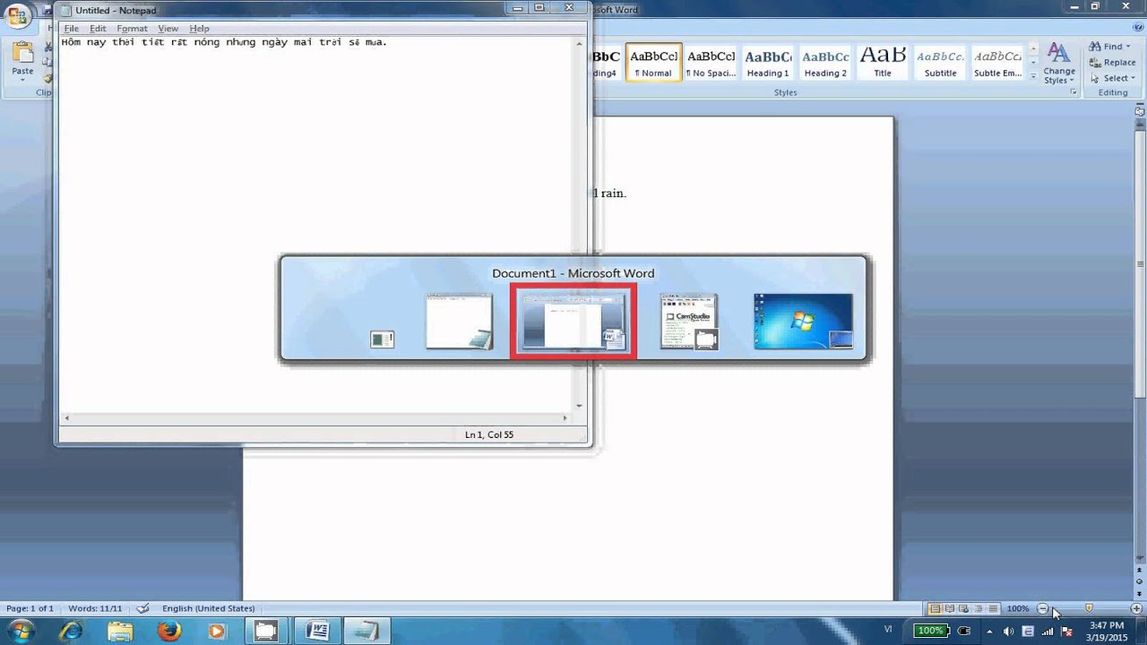The image size is (1147, 645).
Task: Toggle the ruler button above Word scrollbar
Action: (x=1140, y=111)
